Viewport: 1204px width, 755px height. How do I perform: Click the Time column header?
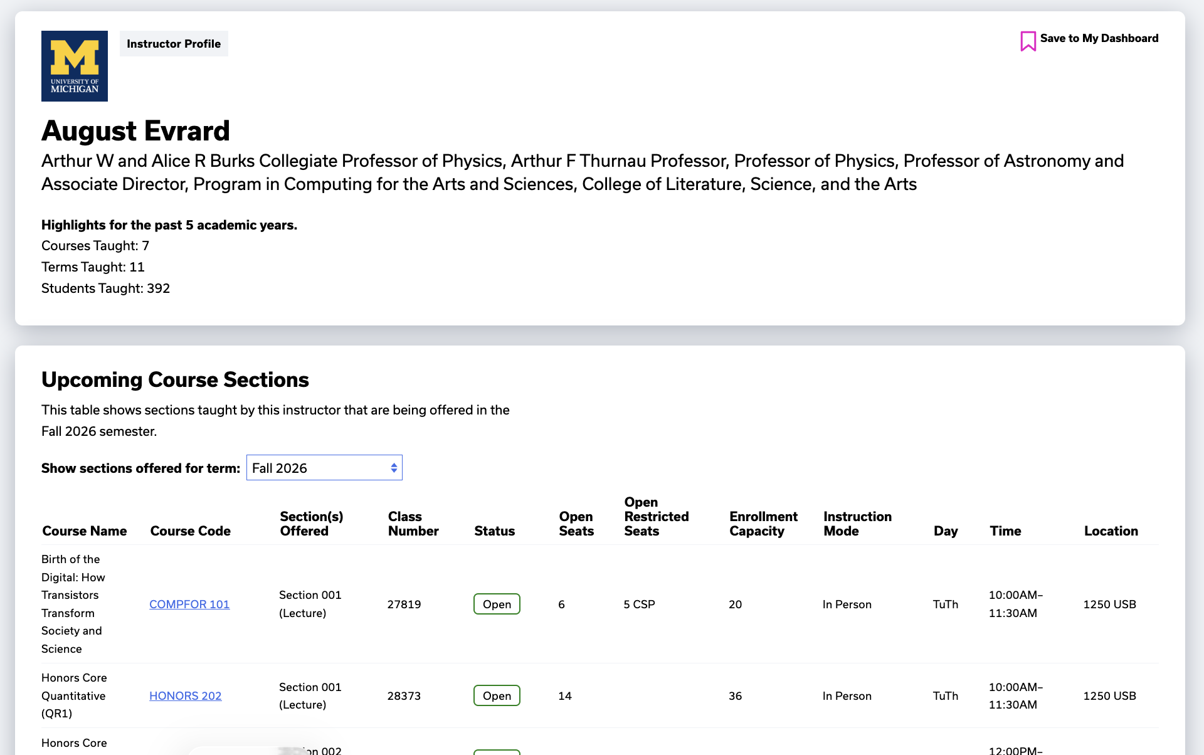[1006, 531]
